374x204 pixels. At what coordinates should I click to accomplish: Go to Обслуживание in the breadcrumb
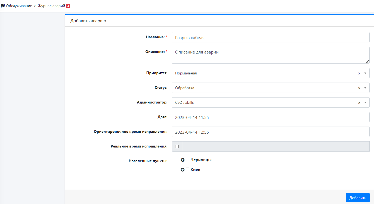(x=19, y=6)
